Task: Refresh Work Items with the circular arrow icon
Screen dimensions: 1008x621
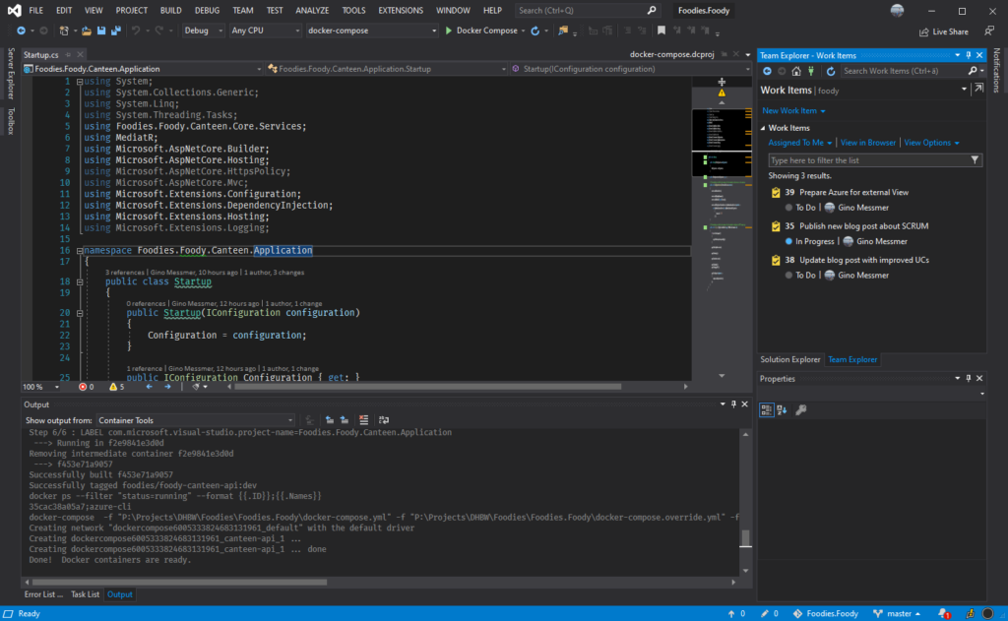Action: [832, 70]
